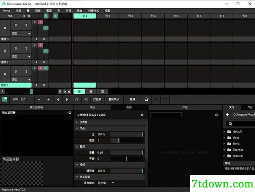Nudge tempo forward icon
The width and height of the screenshot is (255, 192).
click(67, 99)
